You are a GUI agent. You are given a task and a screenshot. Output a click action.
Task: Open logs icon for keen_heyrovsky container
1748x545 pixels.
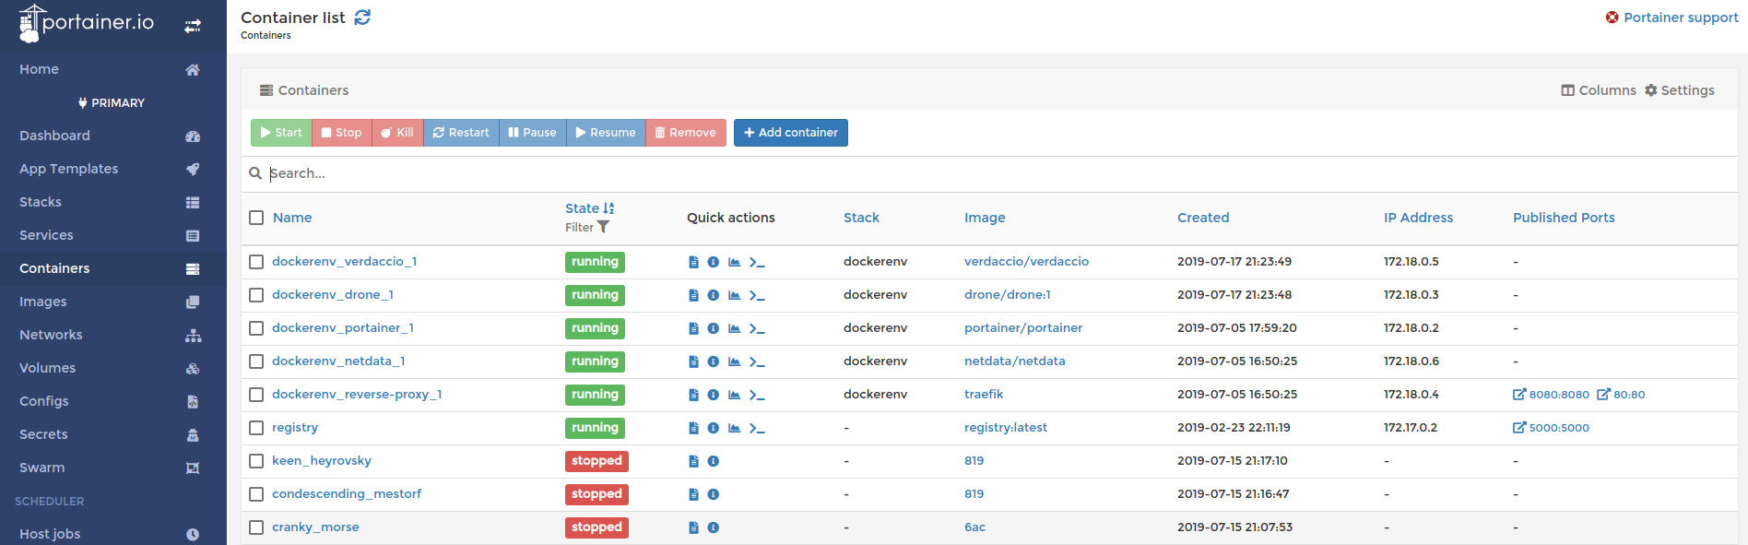coord(693,461)
